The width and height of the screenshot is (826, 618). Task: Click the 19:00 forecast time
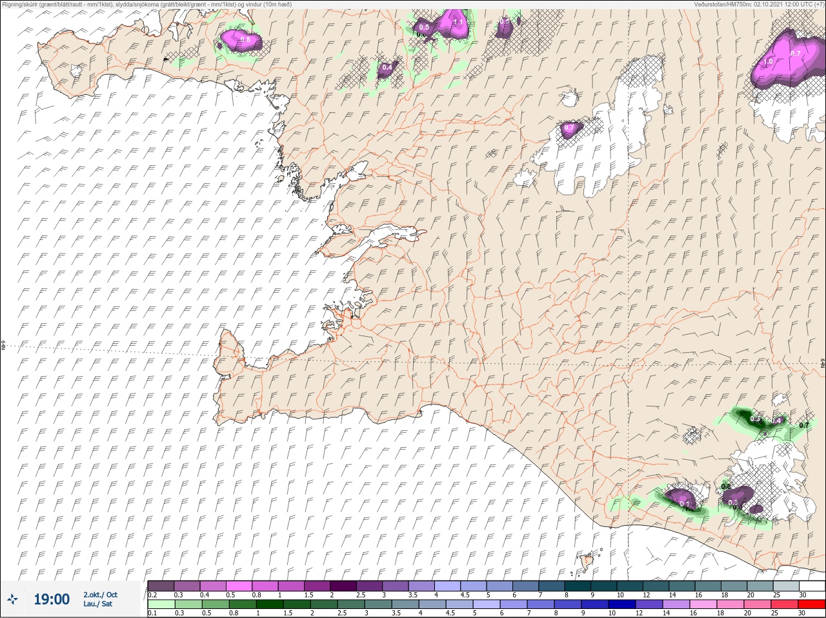click(52, 599)
